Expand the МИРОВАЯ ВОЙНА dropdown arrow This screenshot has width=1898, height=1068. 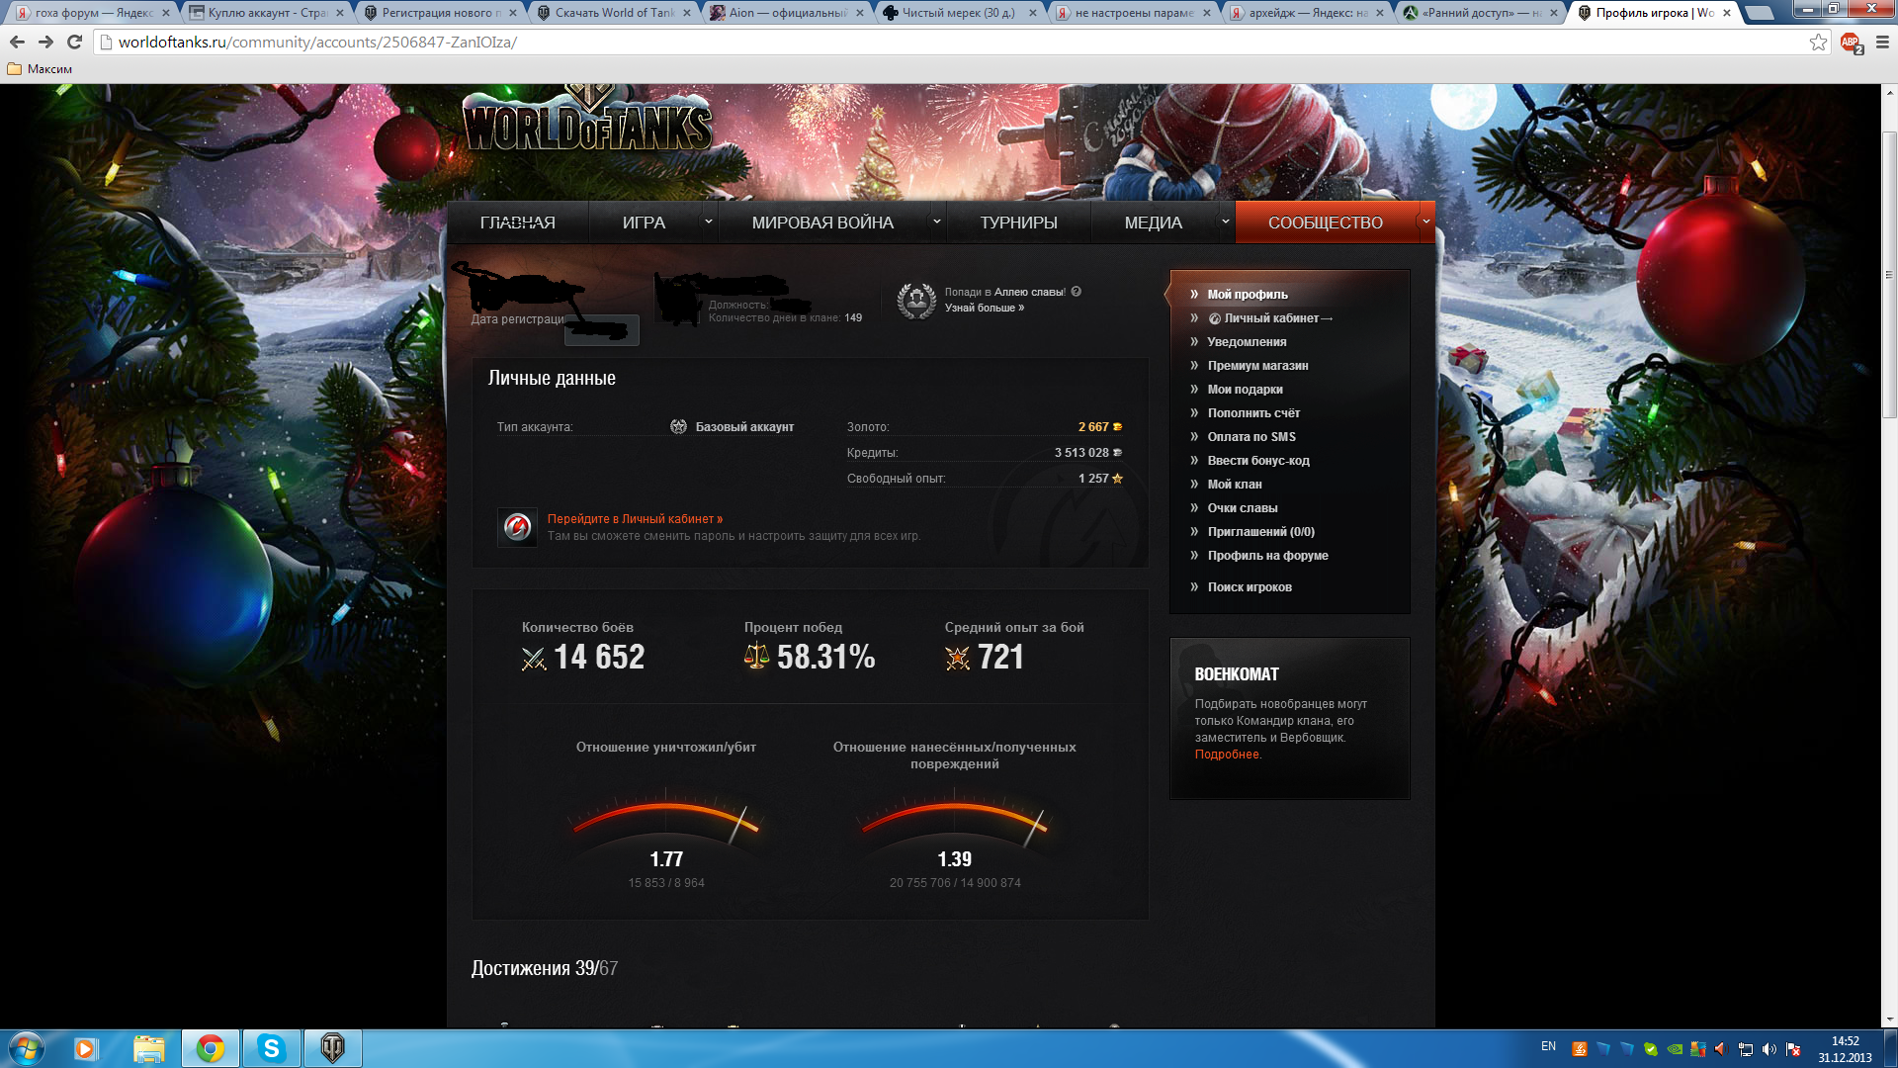[x=936, y=222]
